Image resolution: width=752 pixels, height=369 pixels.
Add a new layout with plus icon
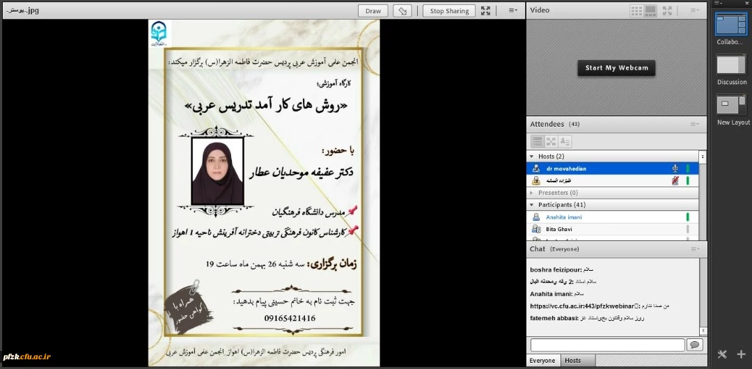741,354
